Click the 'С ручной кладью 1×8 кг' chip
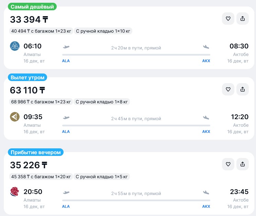Image resolution: width=256 pixels, height=216 pixels. (x=102, y=102)
